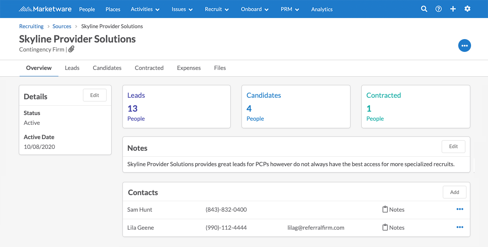The height and width of the screenshot is (247, 488).
Task: Click the Skyline Provider Solutions page heading
Action: 77,39
